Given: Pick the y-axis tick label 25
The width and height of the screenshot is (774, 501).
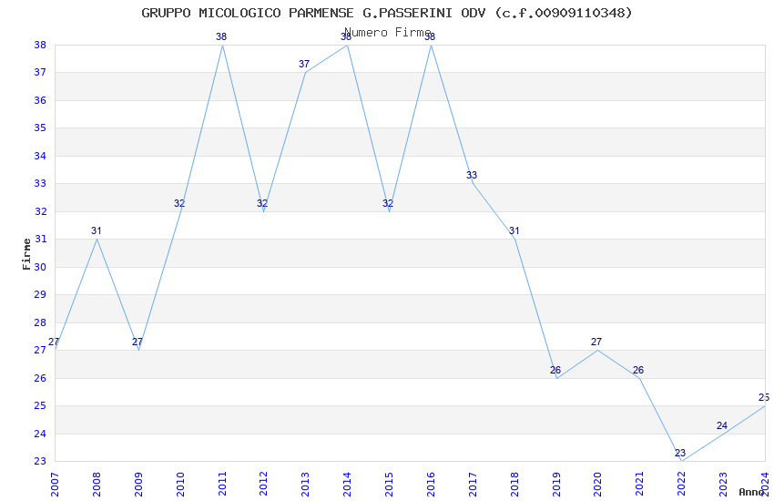Looking at the screenshot, I should (40, 405).
